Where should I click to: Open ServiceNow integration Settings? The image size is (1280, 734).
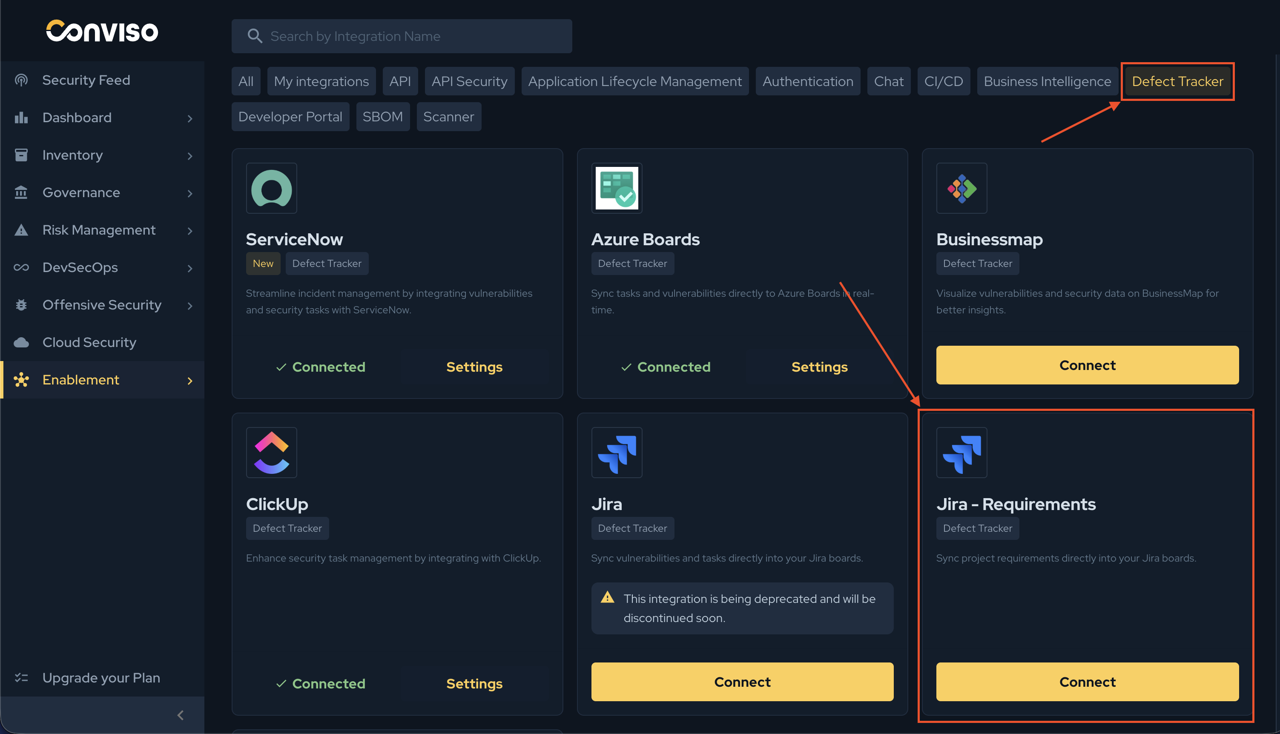pos(474,367)
